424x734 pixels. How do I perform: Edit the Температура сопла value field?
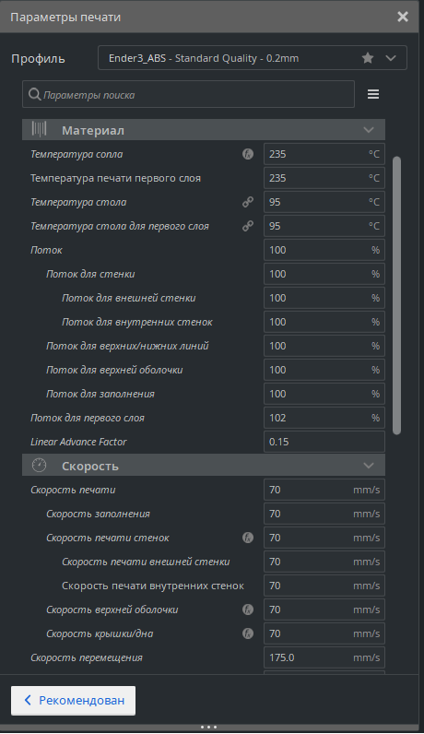[x=324, y=154]
